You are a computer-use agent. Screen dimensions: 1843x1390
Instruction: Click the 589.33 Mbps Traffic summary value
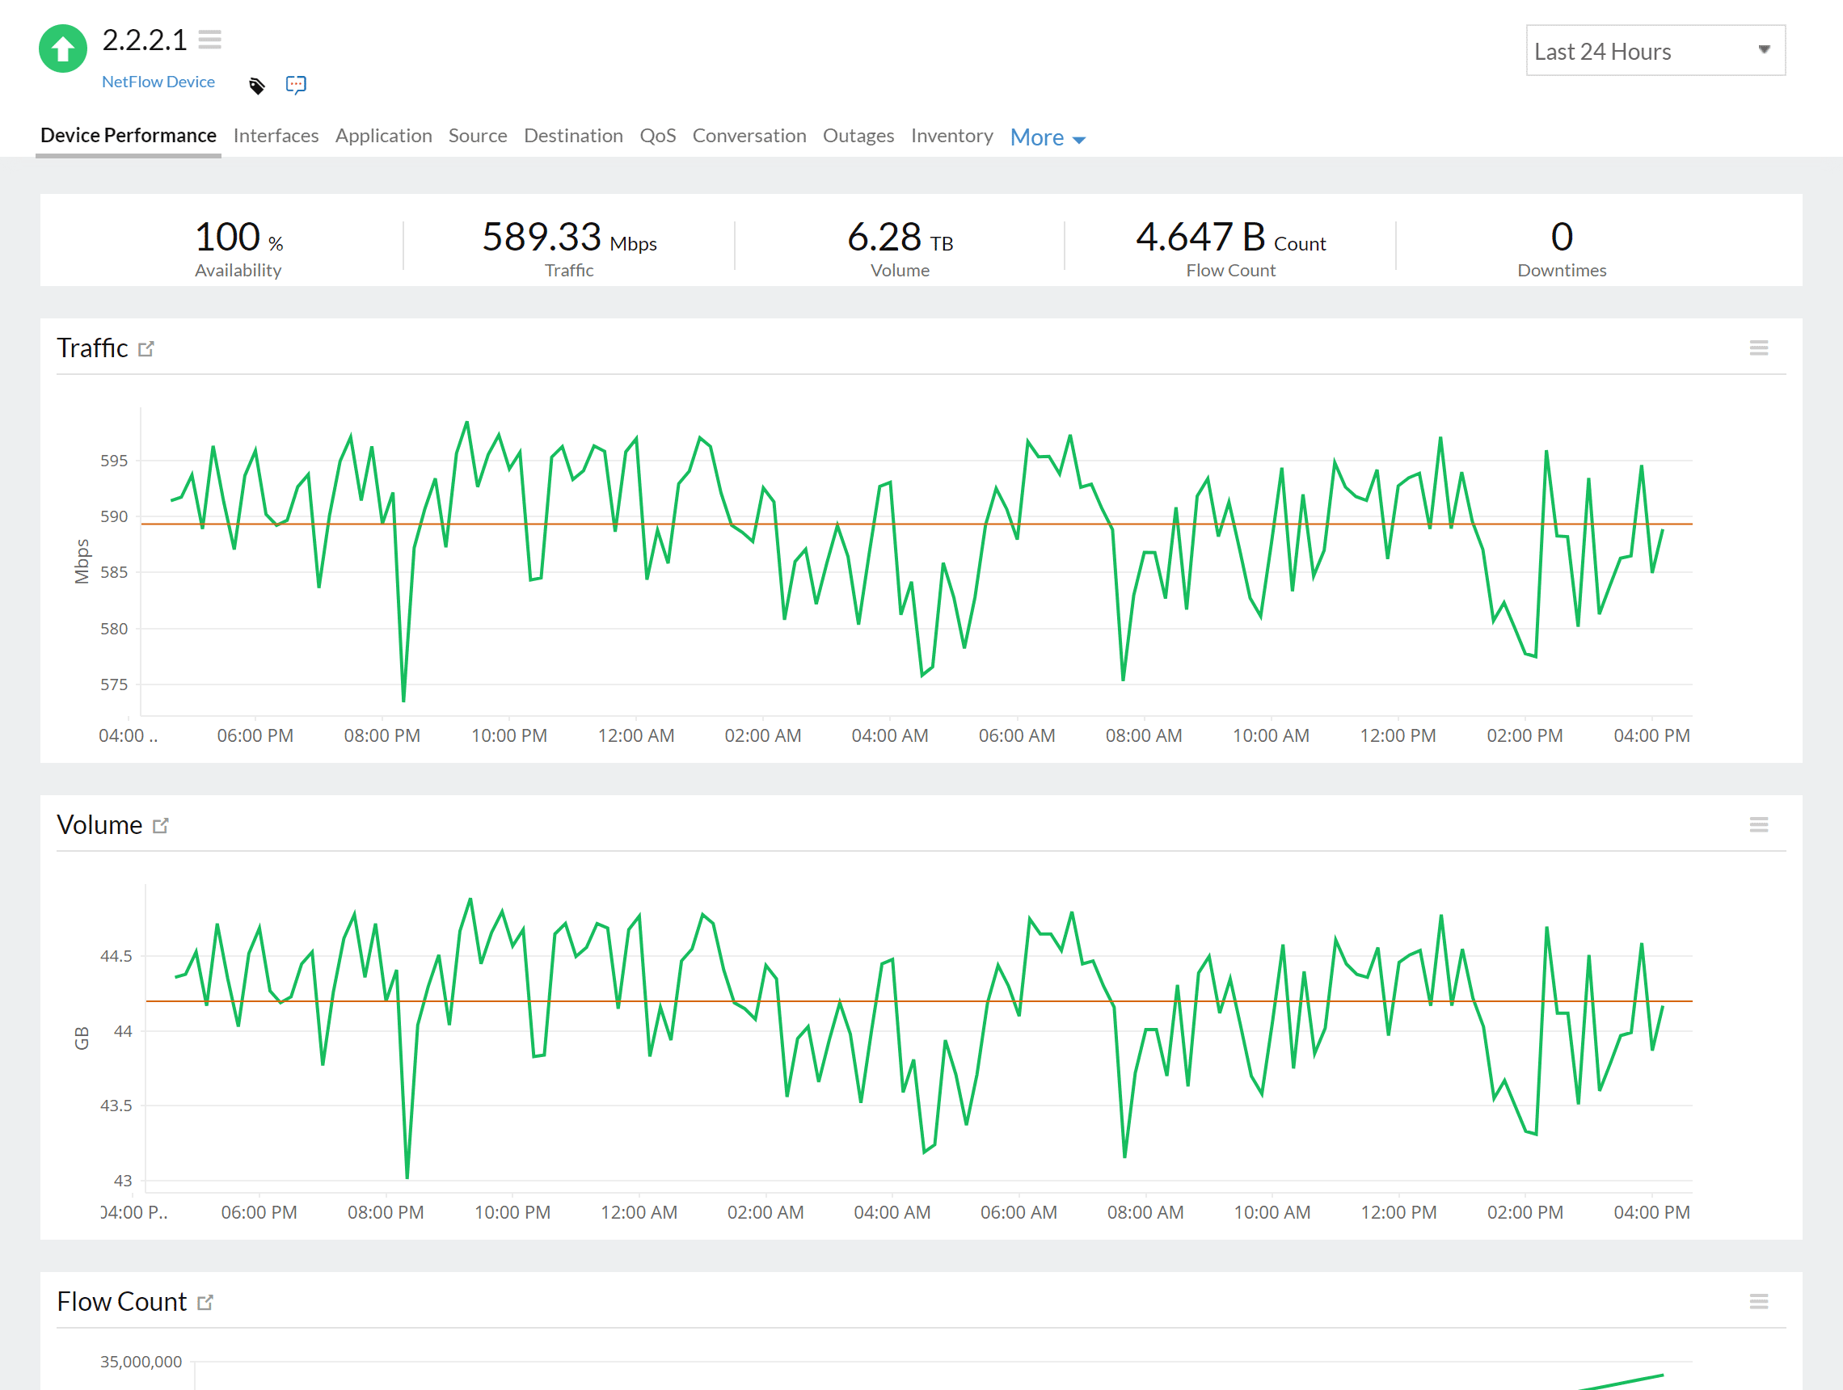click(570, 241)
